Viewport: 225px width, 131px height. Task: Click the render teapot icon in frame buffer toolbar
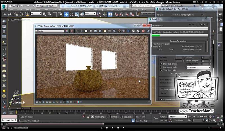148,31
